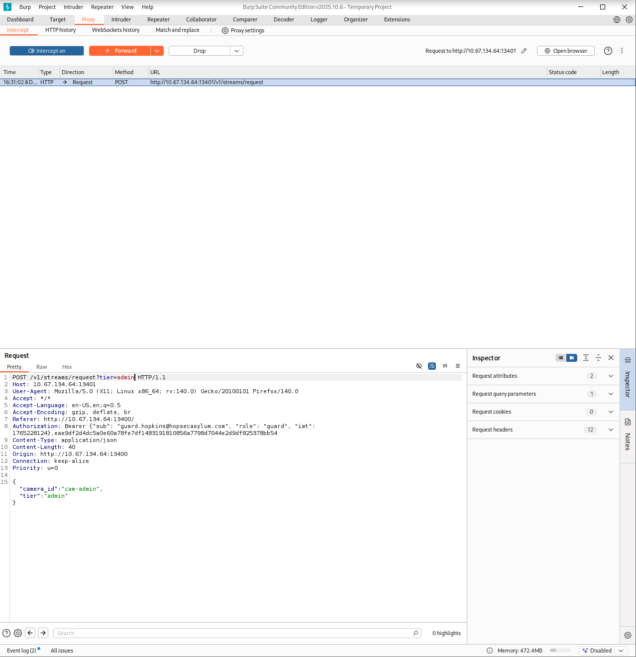636x657 pixels.
Task: Toggle hide non-printable eye icon in editor
Action: click(419, 366)
